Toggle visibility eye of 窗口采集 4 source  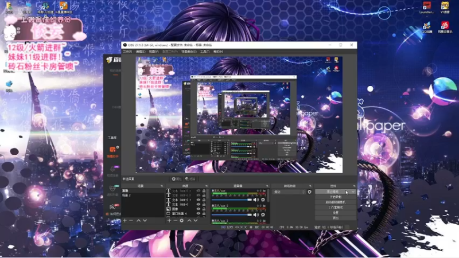[x=199, y=213]
